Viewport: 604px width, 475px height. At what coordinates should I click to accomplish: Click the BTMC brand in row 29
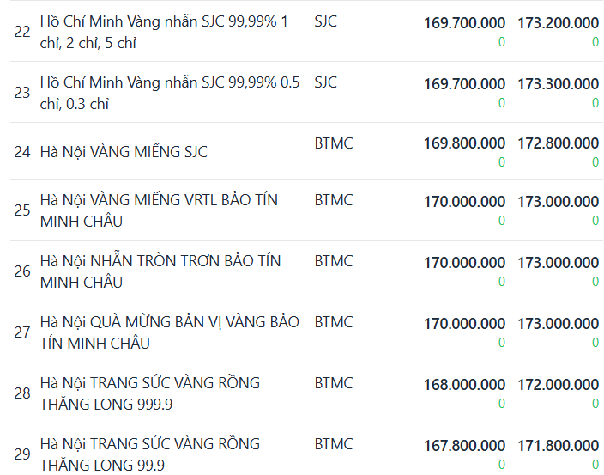[334, 444]
